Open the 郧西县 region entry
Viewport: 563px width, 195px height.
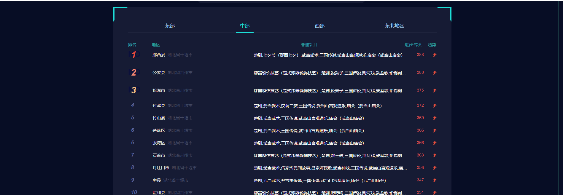tap(159, 55)
